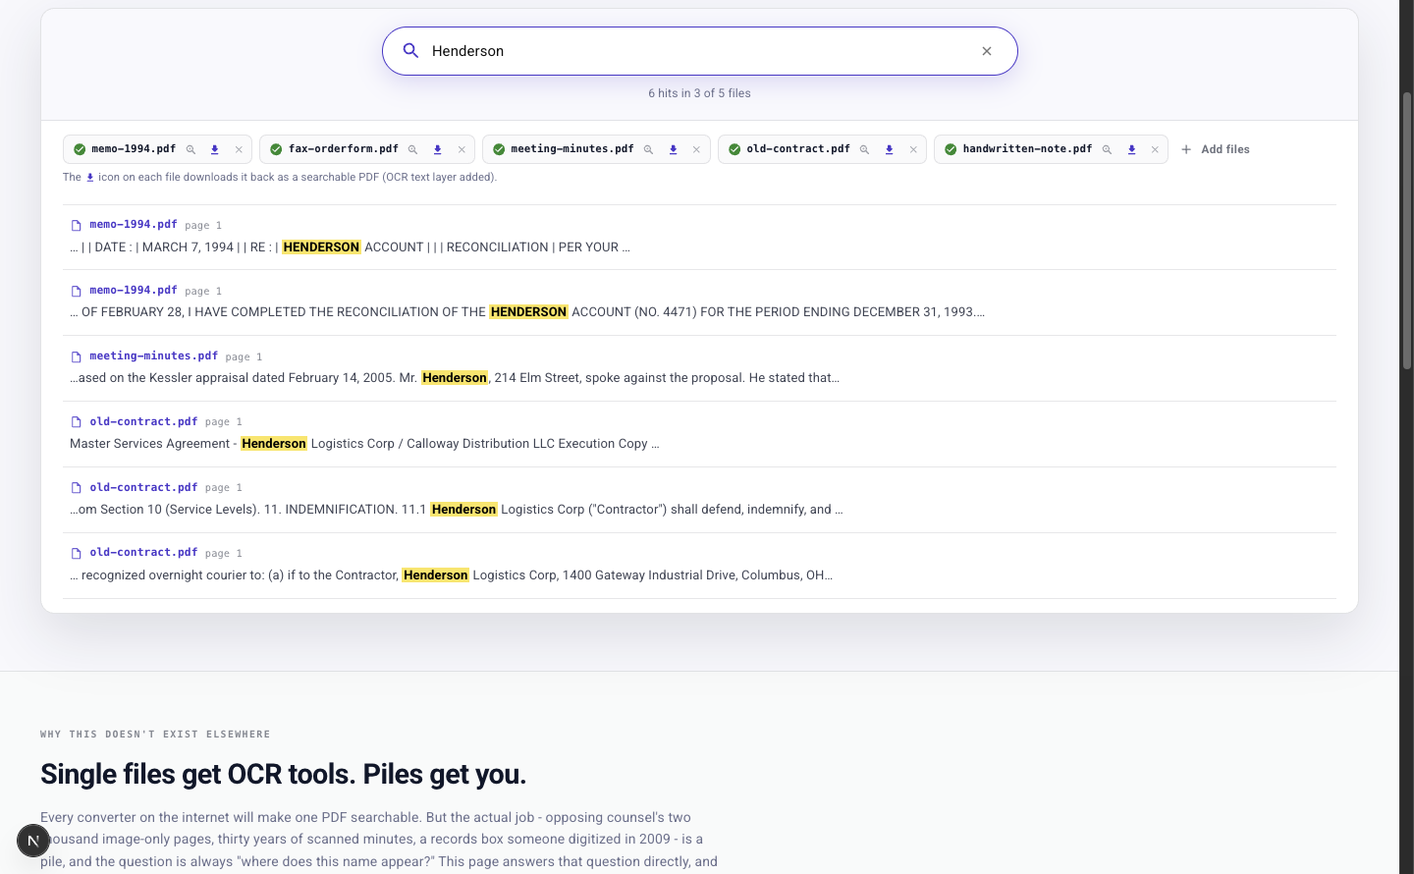Image resolution: width=1414 pixels, height=874 pixels.
Task: Remove meeting-minutes.pdf chip
Action: coord(696,149)
